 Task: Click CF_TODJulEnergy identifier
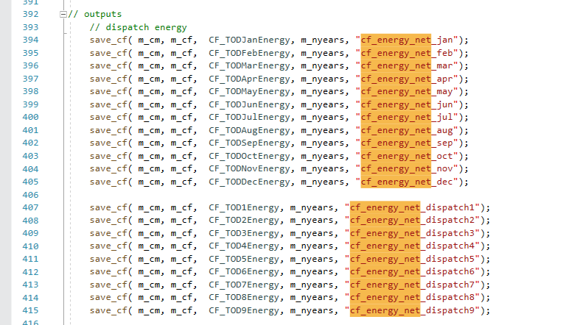[250, 117]
